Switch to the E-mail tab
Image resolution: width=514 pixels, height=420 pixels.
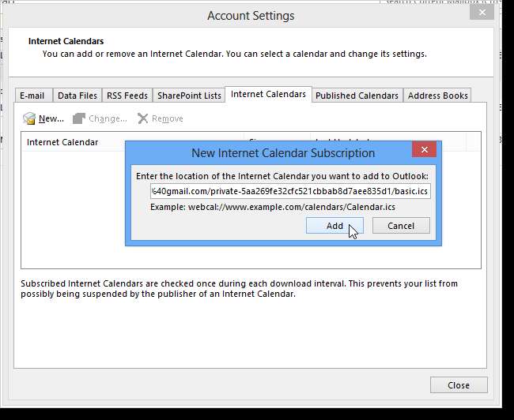[x=32, y=96]
